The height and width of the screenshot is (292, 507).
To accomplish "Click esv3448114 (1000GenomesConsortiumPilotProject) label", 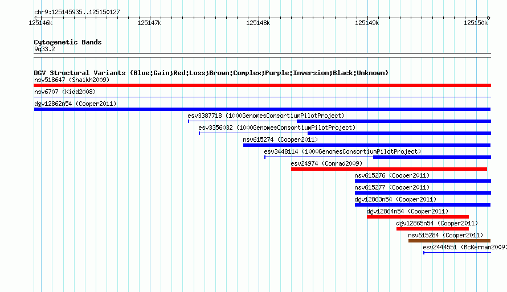I will (x=342, y=151).
